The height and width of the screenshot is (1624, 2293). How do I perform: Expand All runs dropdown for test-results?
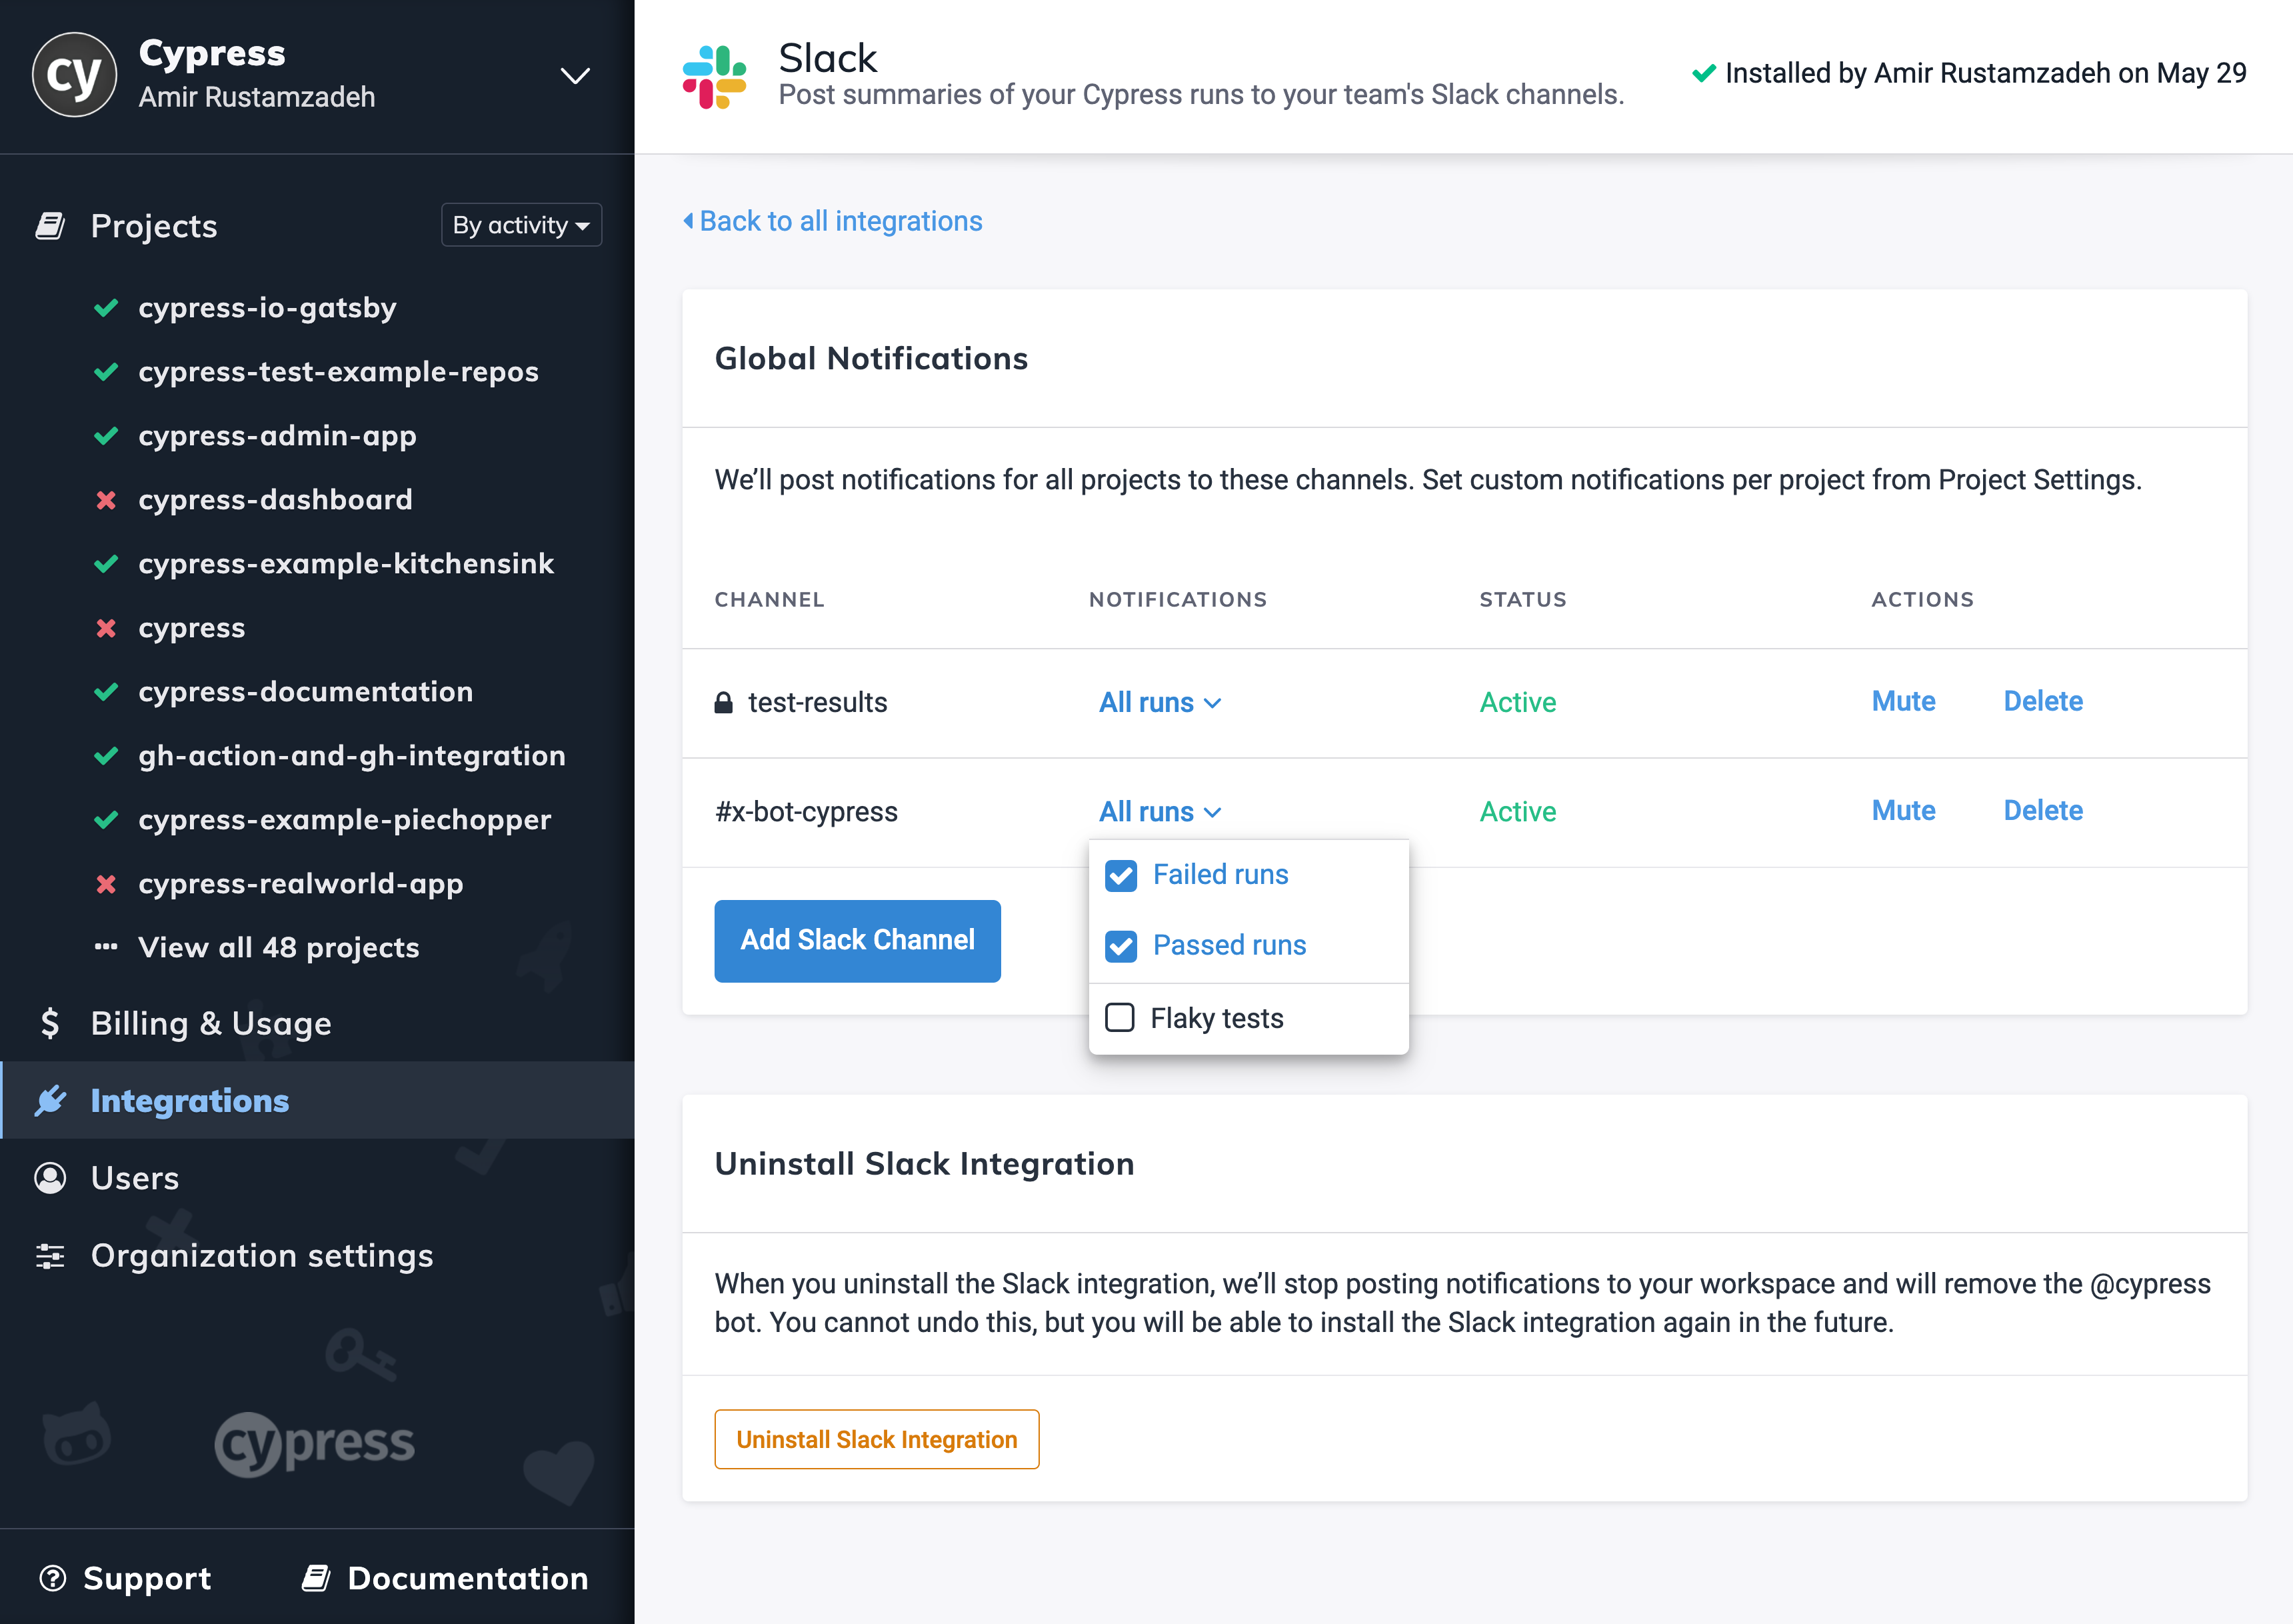(1159, 702)
